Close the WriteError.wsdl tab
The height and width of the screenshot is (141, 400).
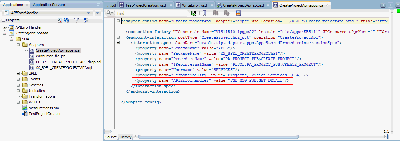211,5
